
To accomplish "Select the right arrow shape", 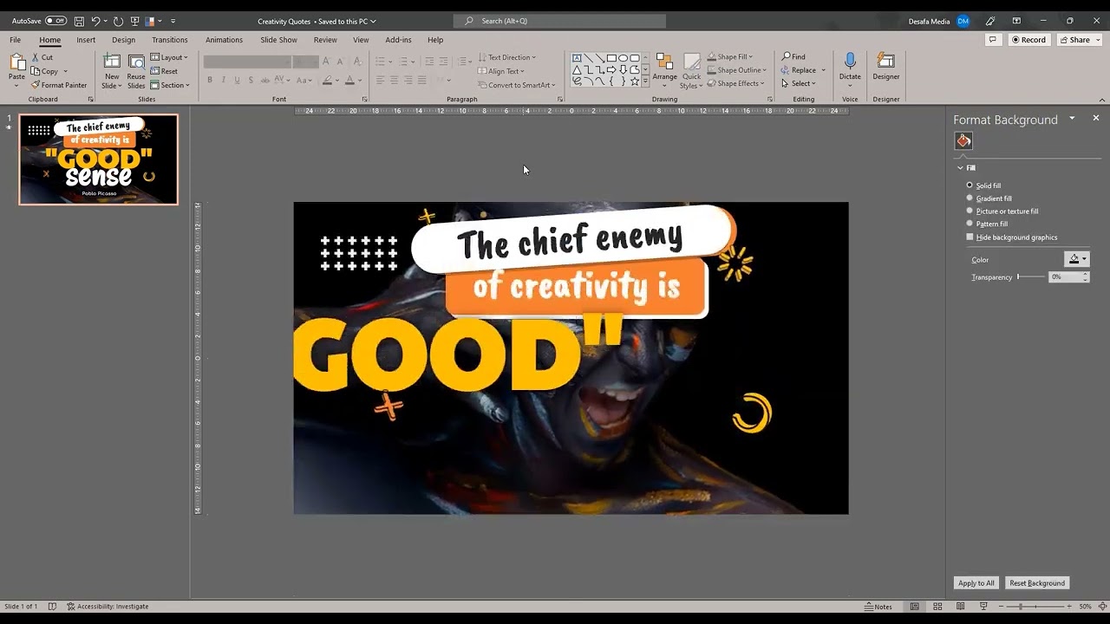I will pos(611,69).
